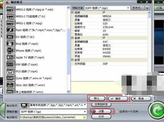This screenshot has height=122, width=164.
Task: Select the PSP video (*.mp4) icon
Action: tap(11, 65)
